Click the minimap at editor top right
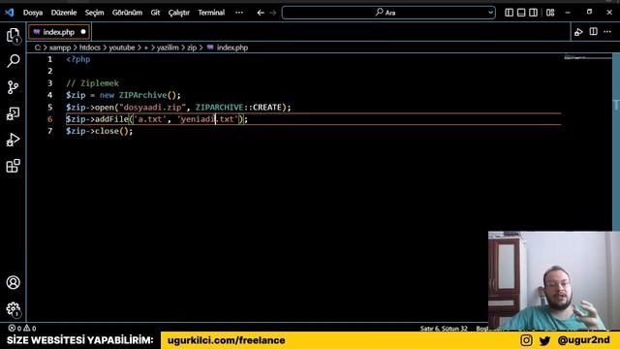Screen dimensions: 620x349 (x=588, y=58)
